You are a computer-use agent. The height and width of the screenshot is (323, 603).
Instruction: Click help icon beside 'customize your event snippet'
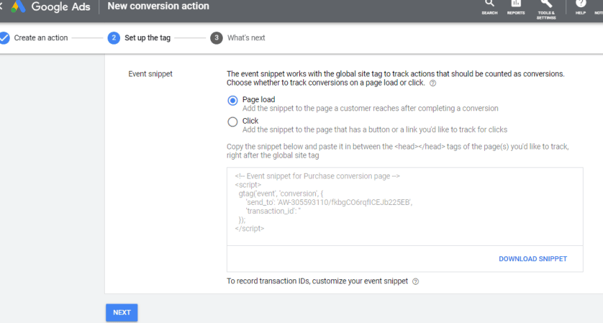point(416,281)
